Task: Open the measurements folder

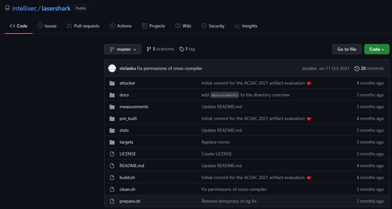Action: (134, 107)
